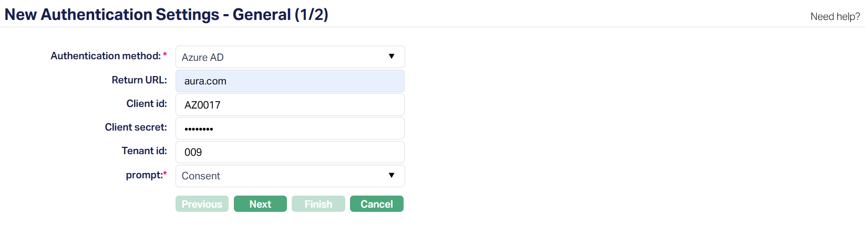Click the New Authentication Settings page heading
The width and height of the screenshot is (865, 226).
pos(166,15)
